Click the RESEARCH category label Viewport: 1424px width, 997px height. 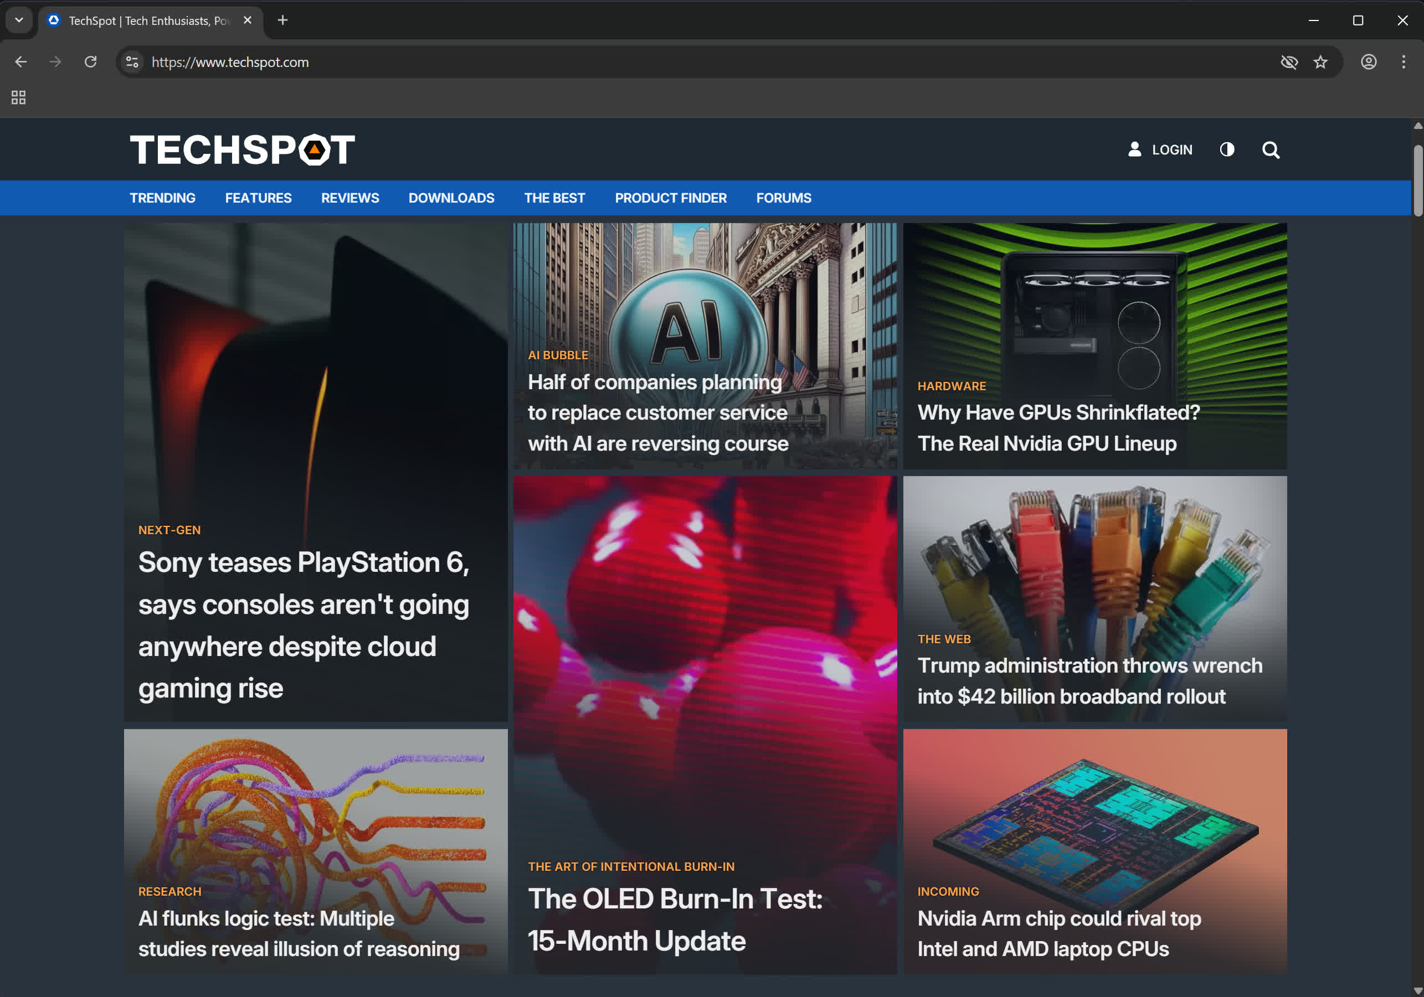click(170, 892)
